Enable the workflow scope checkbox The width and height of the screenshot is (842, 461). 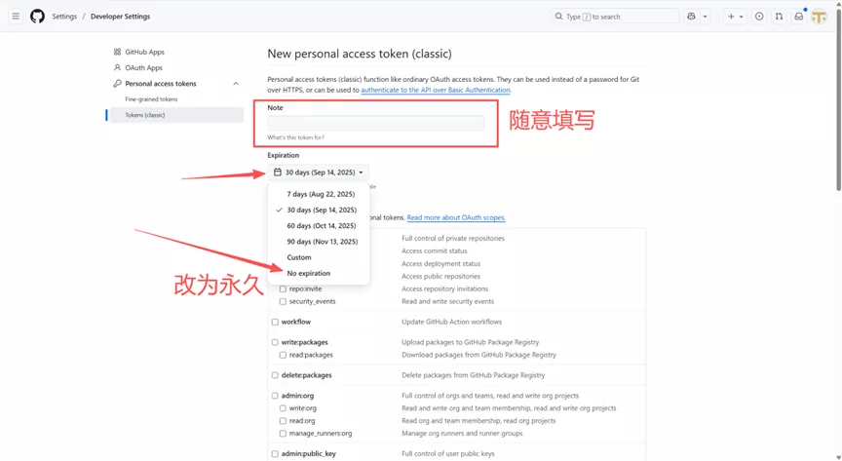pos(275,322)
